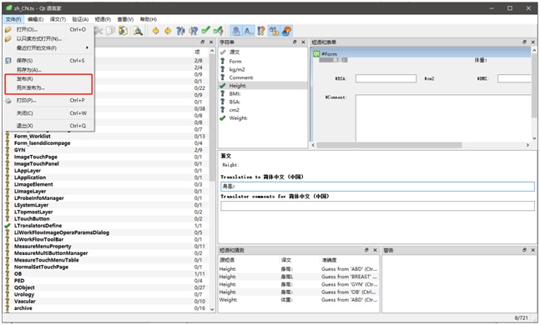Screen dimensions: 540x325
Task: Select the Form_Worklist context
Action: [33, 136]
